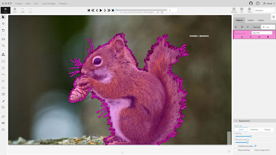
Task: Open the GitHub repository icon
Action: (251, 3)
